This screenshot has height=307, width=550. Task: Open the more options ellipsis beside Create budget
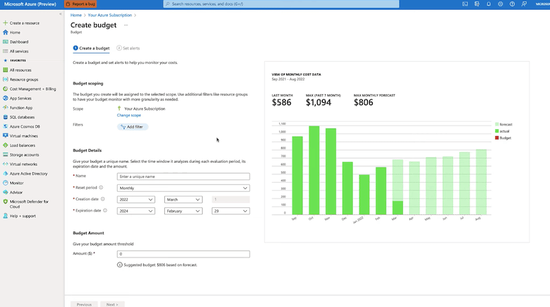[126, 25]
